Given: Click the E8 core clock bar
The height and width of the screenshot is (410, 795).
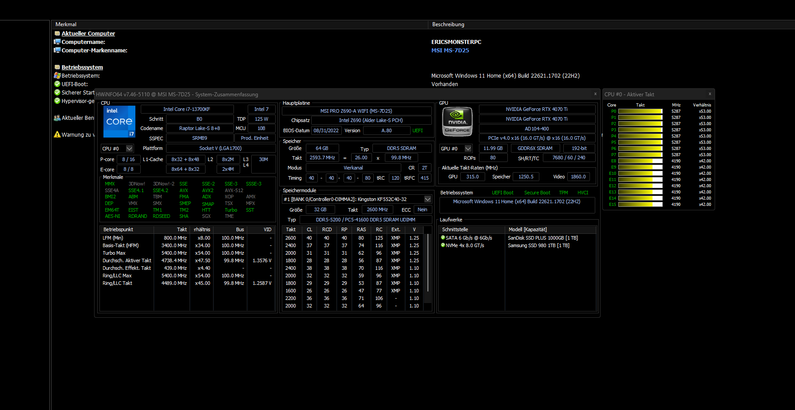Looking at the screenshot, I should click(640, 161).
